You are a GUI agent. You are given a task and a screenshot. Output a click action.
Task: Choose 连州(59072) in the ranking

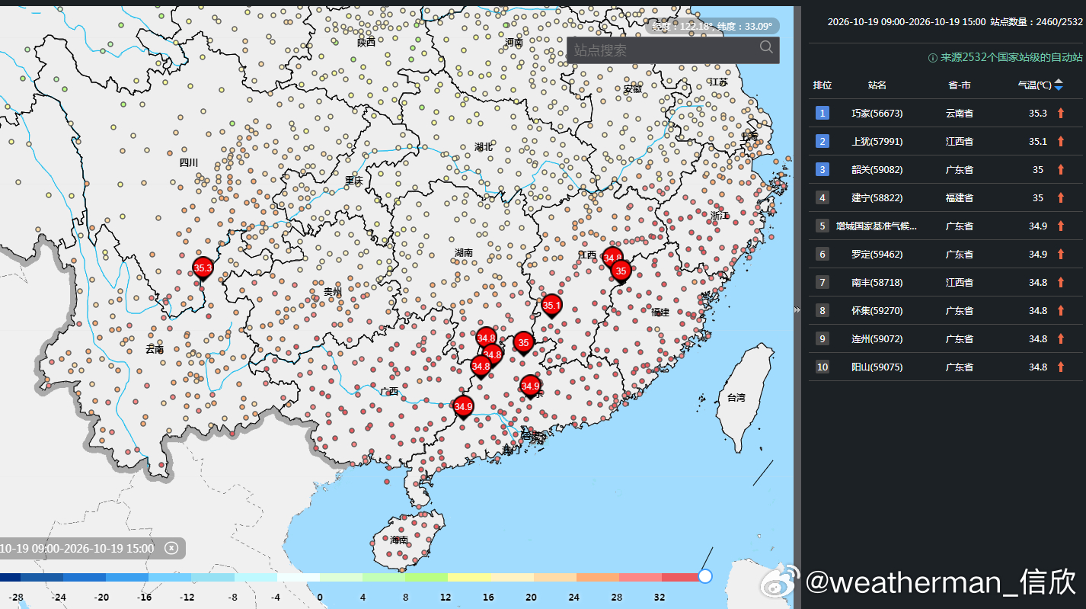coord(877,338)
